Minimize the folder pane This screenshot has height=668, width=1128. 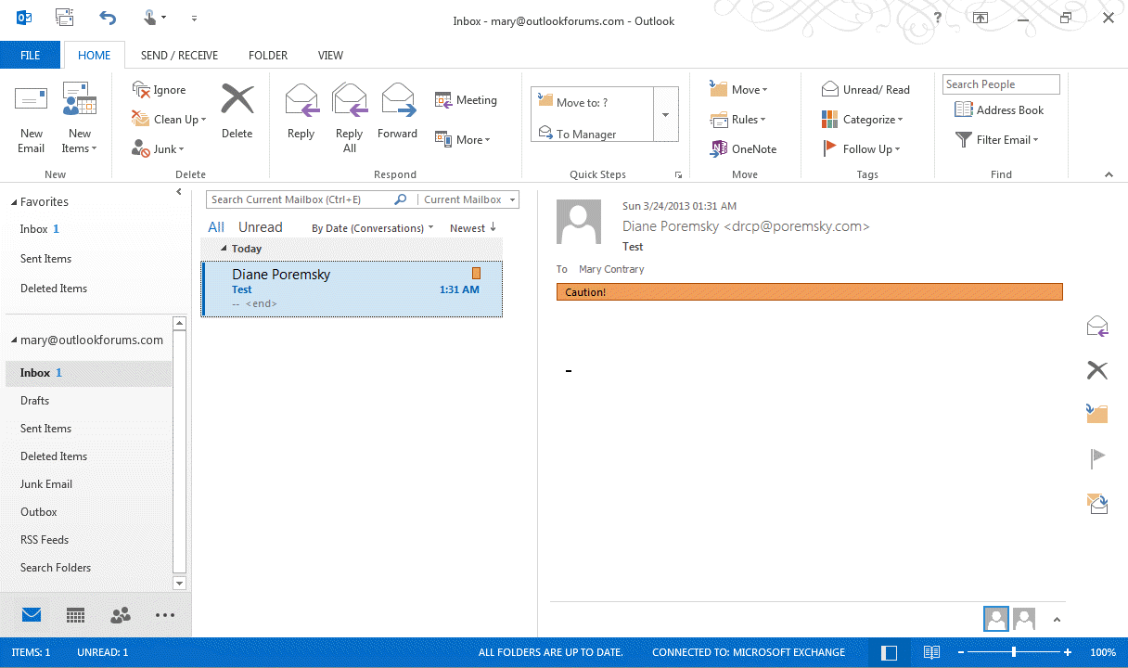pos(179,192)
